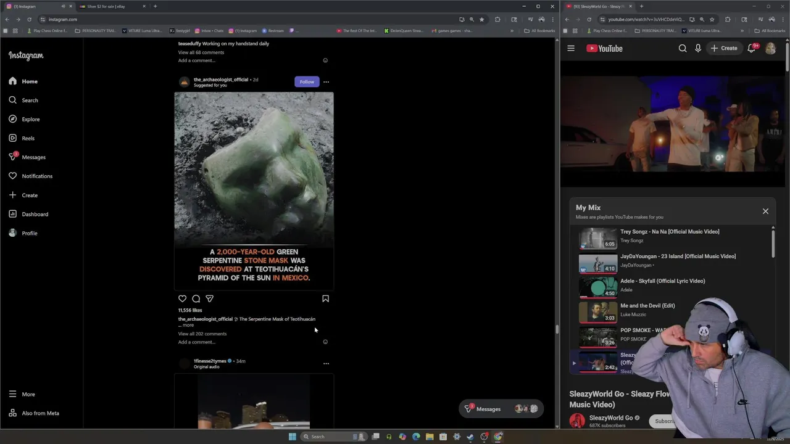
Task: Open a new tab in Instagram browser window
Action: (x=155, y=6)
